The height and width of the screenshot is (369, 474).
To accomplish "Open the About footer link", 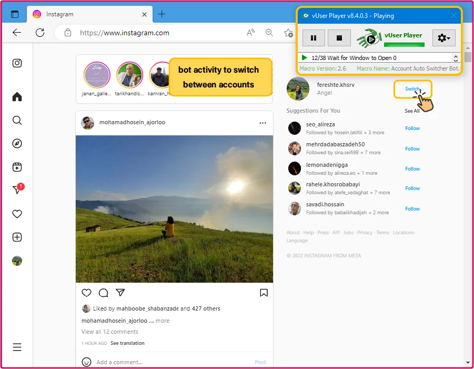I will (293, 232).
